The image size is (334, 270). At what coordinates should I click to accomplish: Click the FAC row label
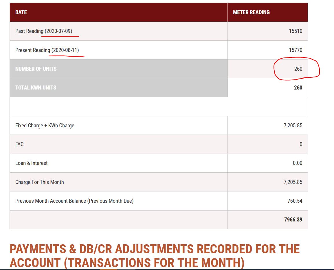pos(19,144)
